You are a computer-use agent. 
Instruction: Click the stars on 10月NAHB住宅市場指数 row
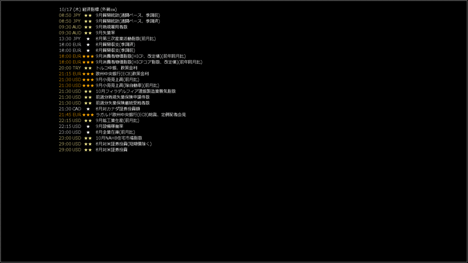[x=88, y=138]
